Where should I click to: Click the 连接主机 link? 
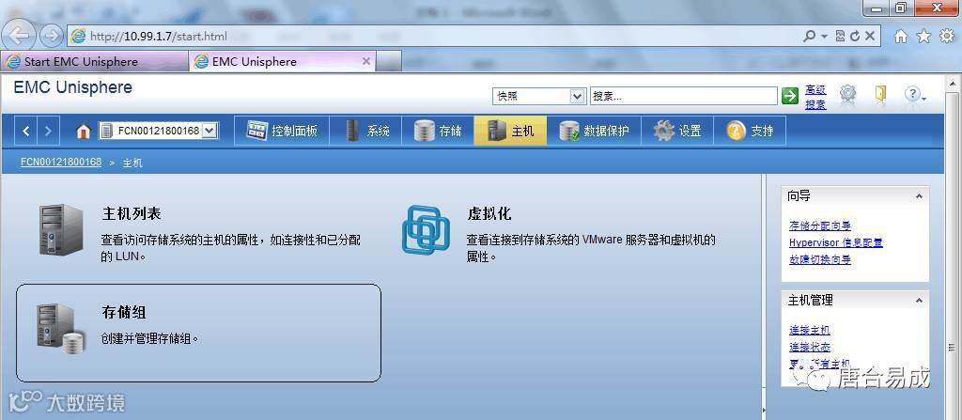click(809, 331)
